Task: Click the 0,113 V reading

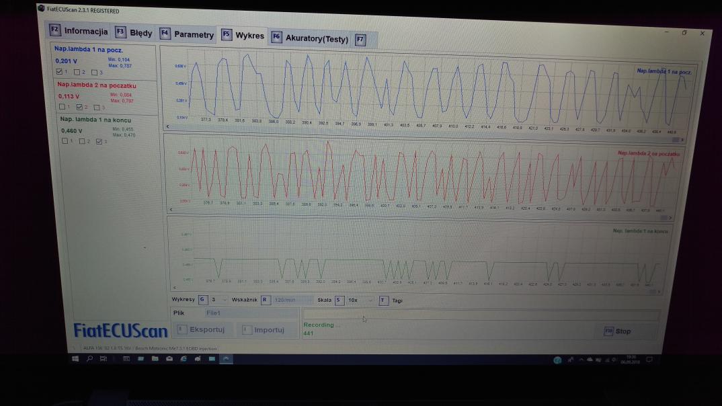Action: pyautogui.click(x=69, y=96)
